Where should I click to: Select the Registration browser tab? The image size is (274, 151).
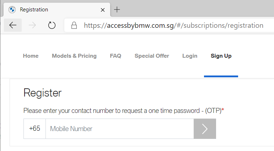pos(57,10)
